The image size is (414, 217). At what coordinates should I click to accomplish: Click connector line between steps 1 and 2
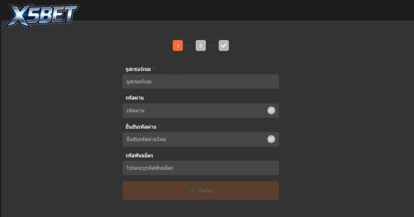pyautogui.click(x=189, y=46)
